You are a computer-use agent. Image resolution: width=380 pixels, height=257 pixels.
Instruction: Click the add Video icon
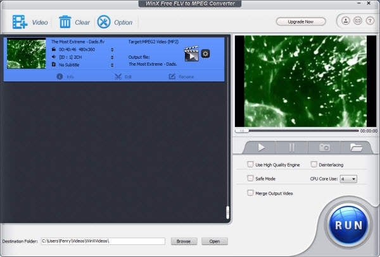point(20,22)
